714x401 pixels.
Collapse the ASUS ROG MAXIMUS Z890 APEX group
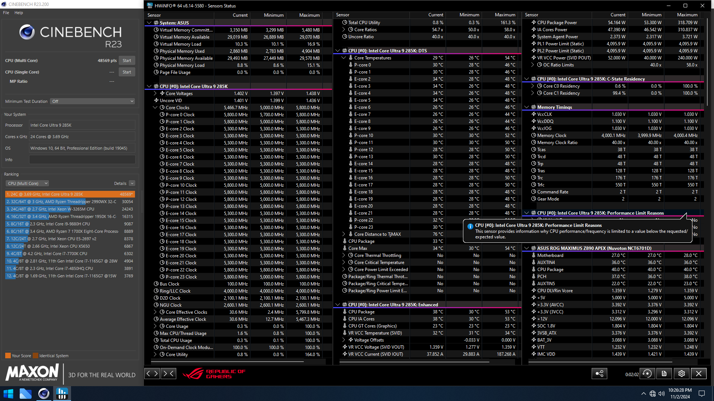[527, 248]
